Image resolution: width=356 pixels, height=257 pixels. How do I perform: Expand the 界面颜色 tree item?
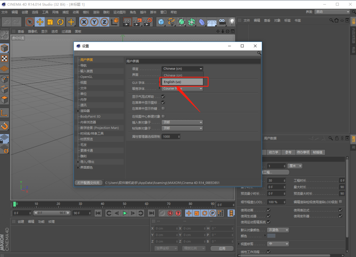[x=78, y=168]
